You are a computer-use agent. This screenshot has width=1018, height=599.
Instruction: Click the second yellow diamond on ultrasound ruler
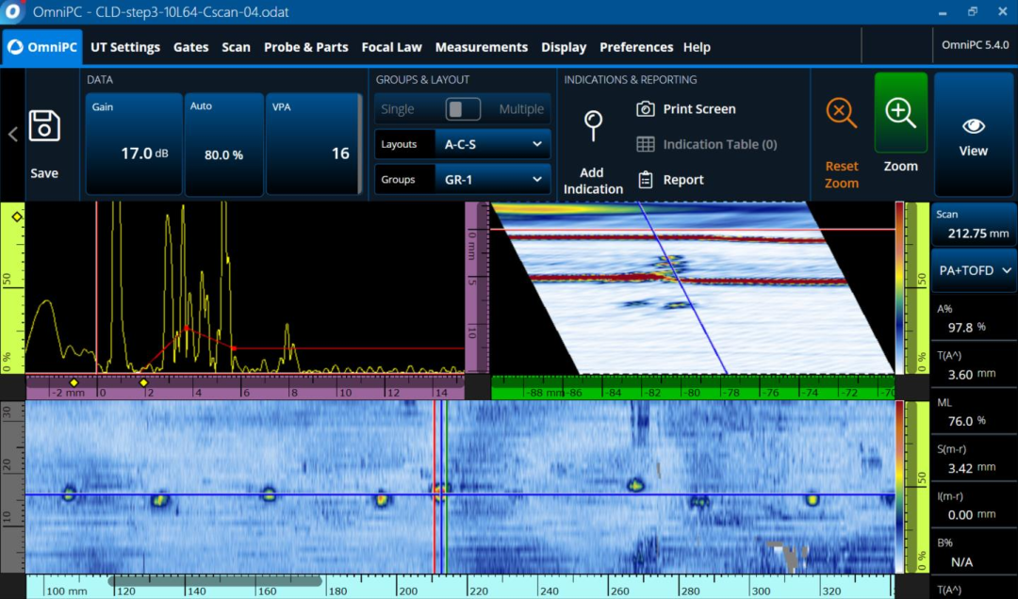tap(144, 383)
